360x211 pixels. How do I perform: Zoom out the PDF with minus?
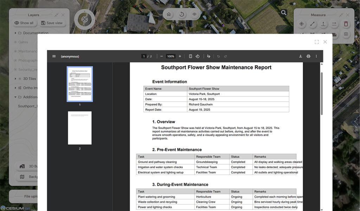tap(161, 56)
